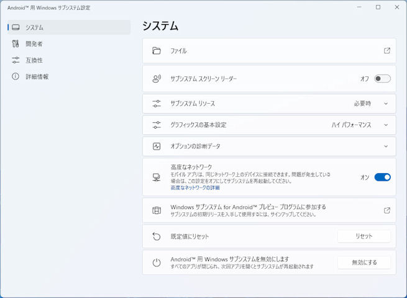The width and height of the screenshot is (407, 298).
Task: Open the 詳細情報 sidebar item
Action: pos(69,76)
